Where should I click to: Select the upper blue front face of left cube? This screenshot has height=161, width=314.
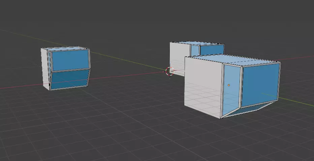coord(70,60)
